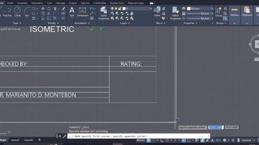Expand the Draw panel dropdown
Viewport: 259px width, 145px height.
(17, 23)
